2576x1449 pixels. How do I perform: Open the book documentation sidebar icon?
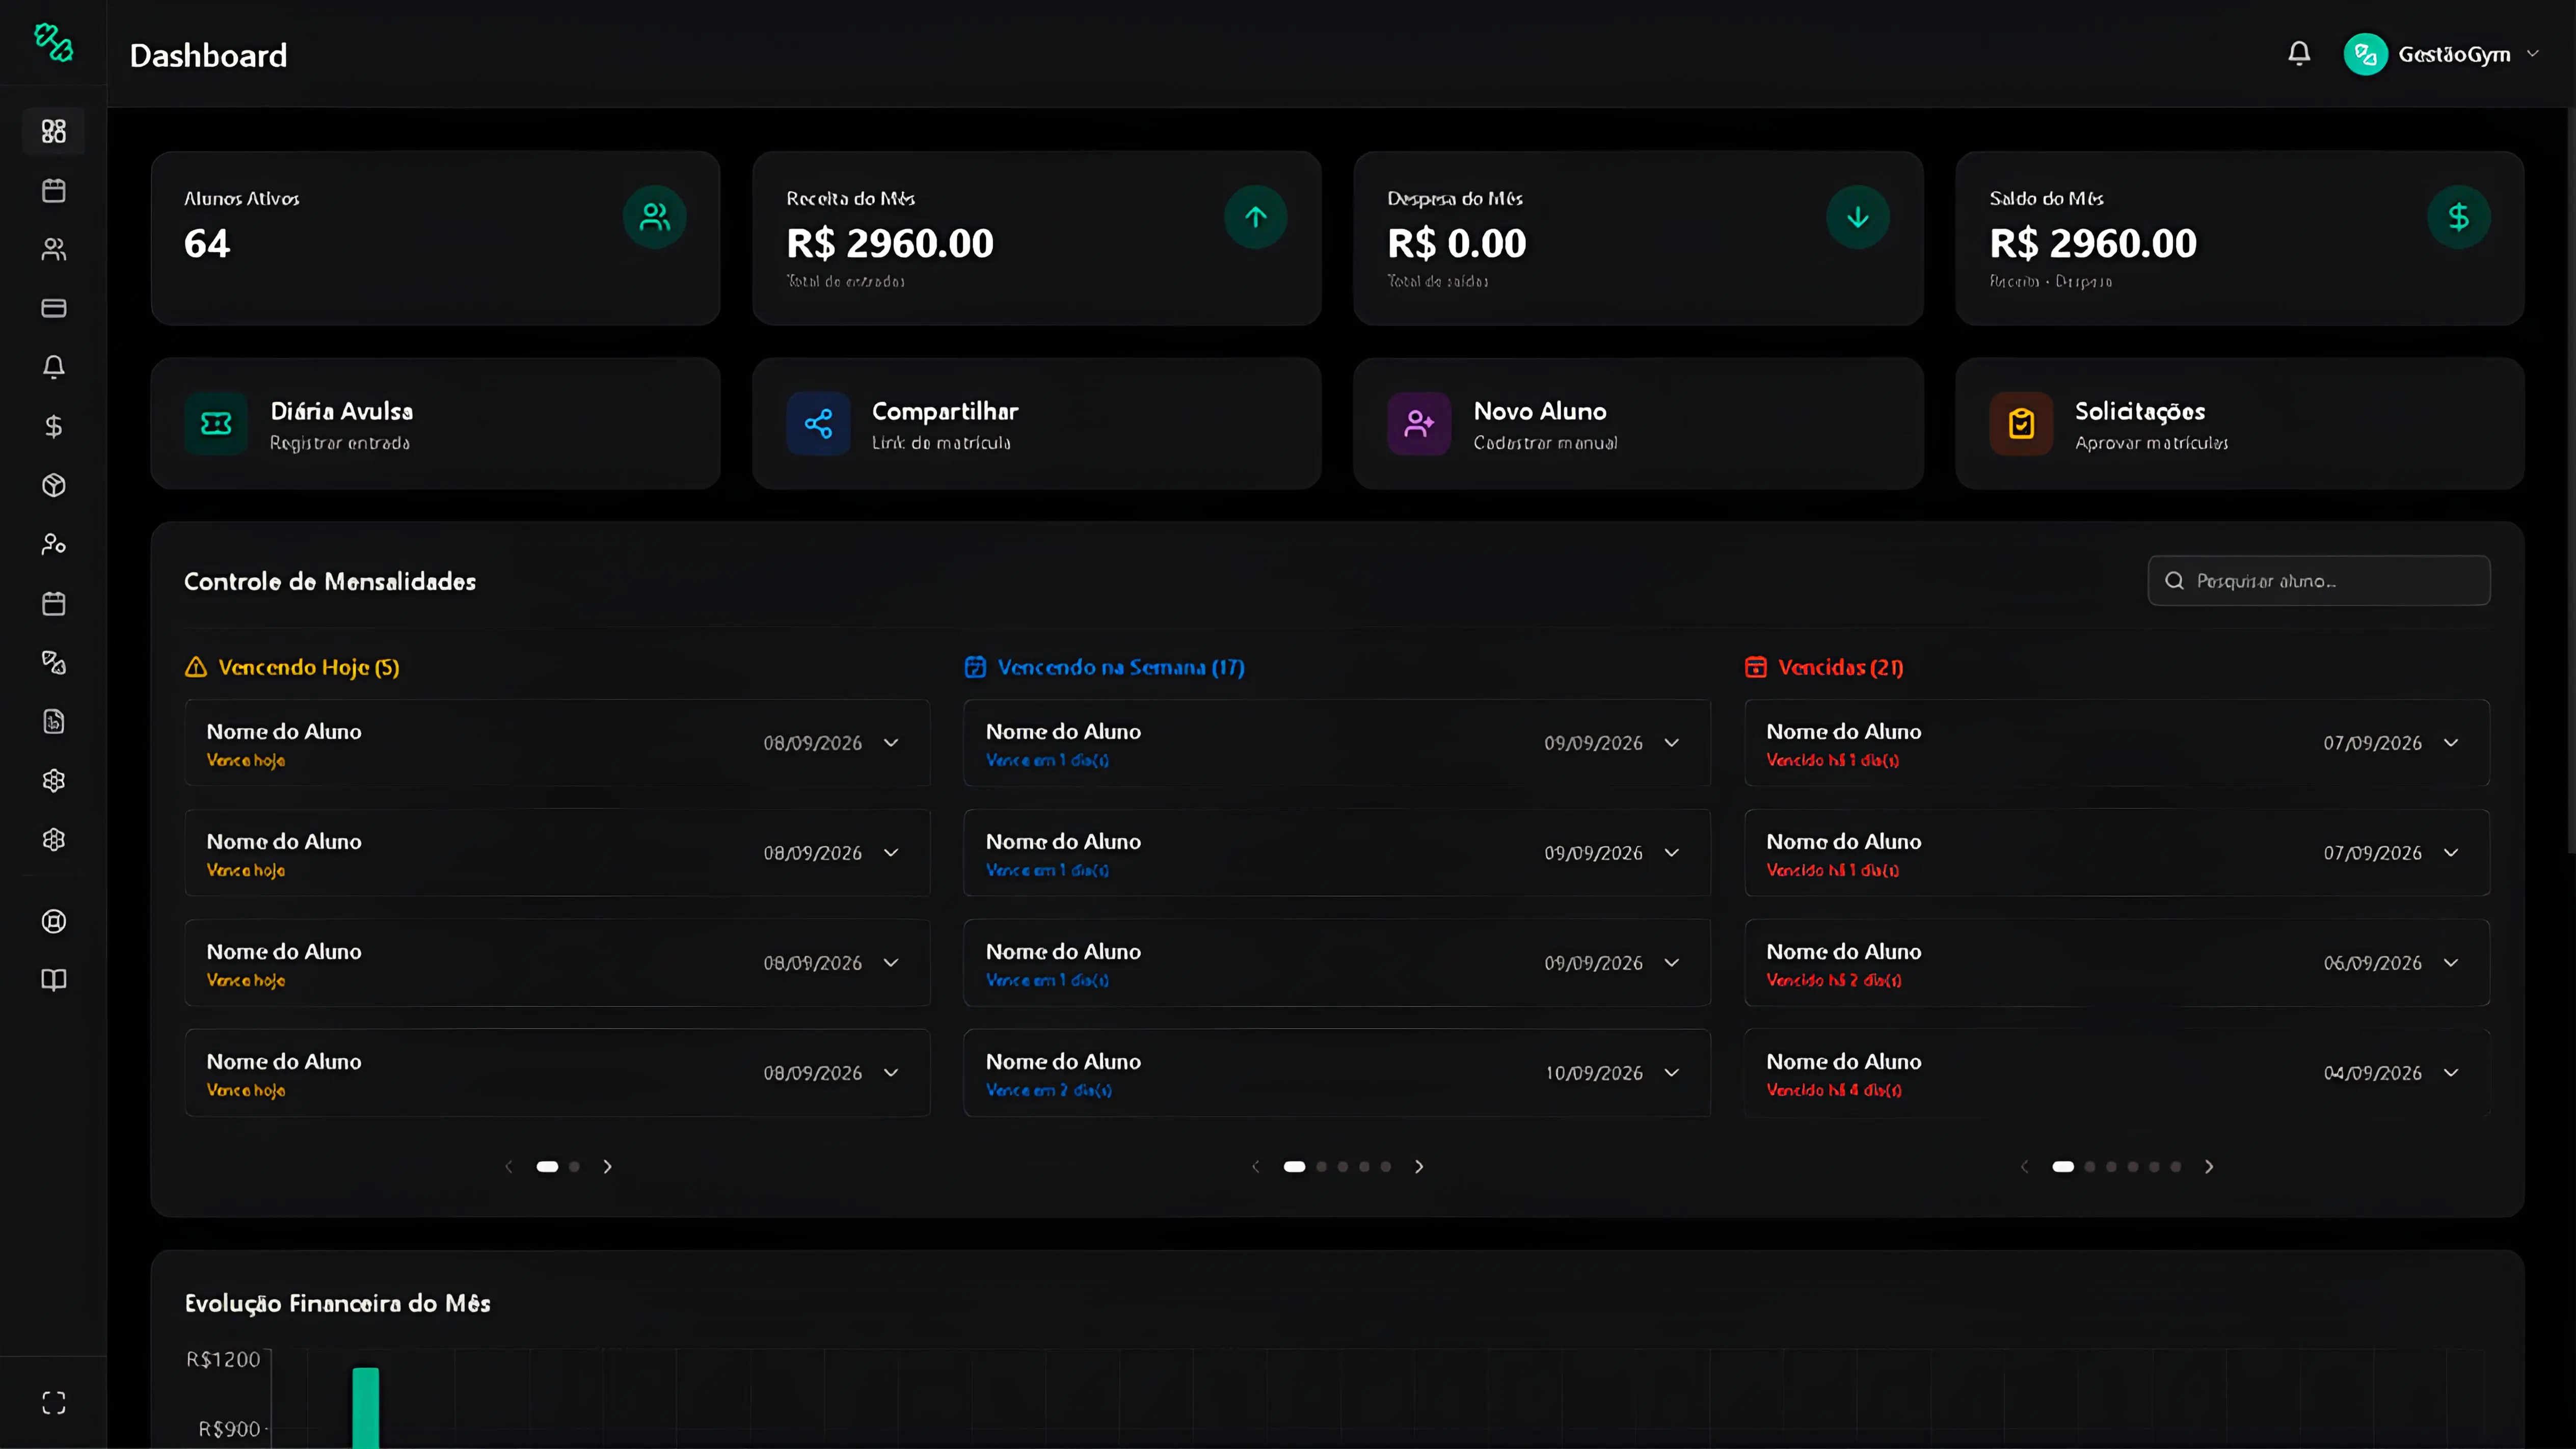pyautogui.click(x=54, y=979)
